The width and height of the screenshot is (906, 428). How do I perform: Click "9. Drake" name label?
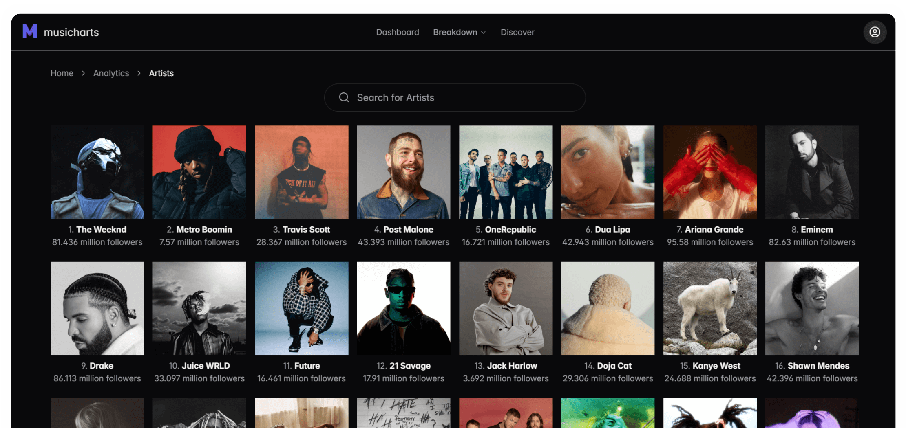click(97, 366)
